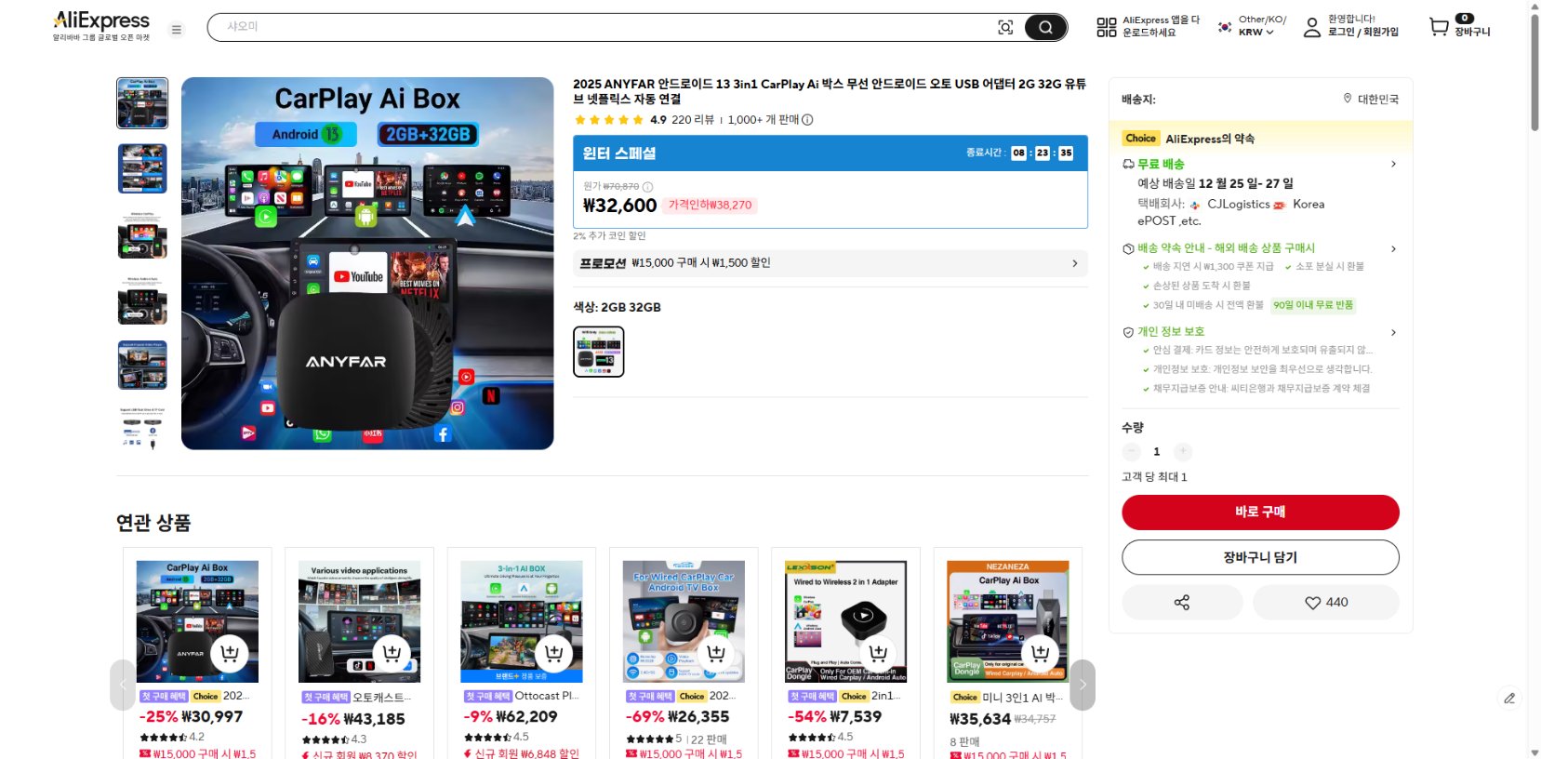Click the product title starting with 2025 ANYFAR
Screen dimensions: 1541x759
[830, 91]
